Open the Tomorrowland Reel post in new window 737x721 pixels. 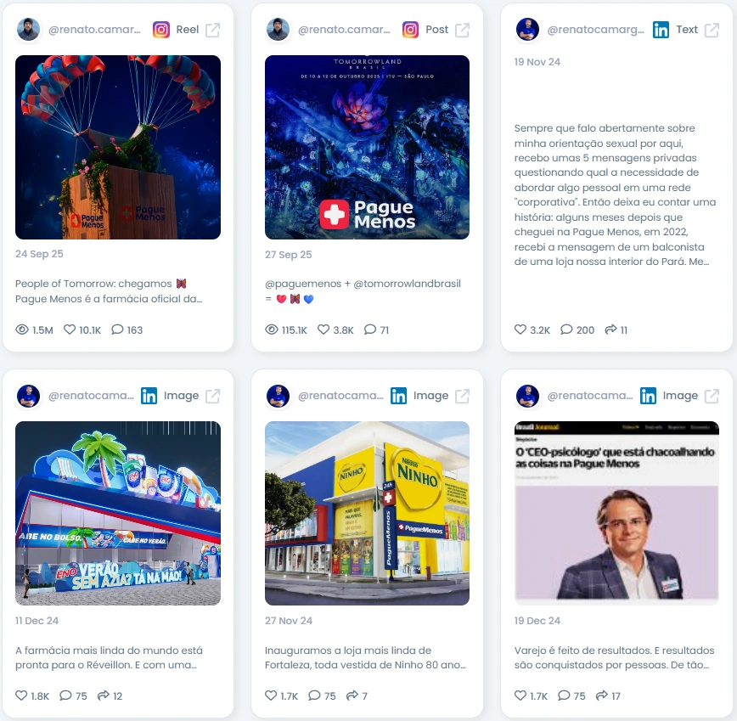point(213,30)
